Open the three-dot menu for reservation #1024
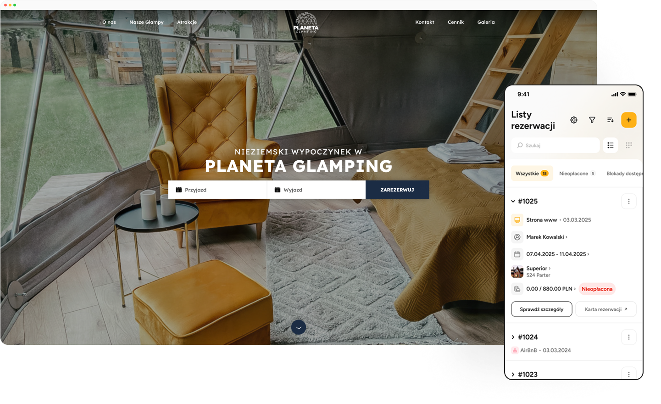The image size is (661, 404). click(629, 337)
